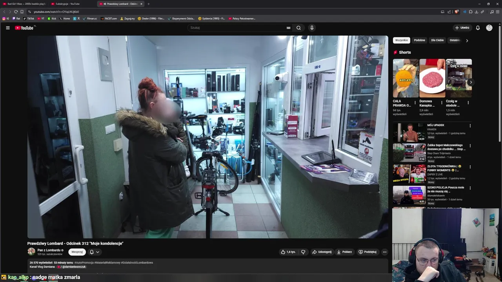Click the Pobierz download button

(344, 252)
